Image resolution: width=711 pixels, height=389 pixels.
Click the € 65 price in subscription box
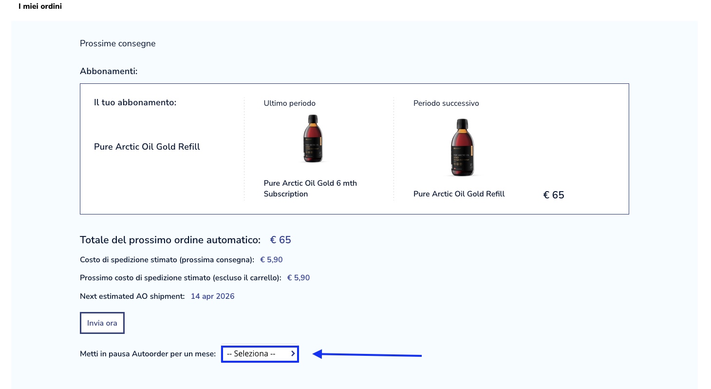coord(554,195)
